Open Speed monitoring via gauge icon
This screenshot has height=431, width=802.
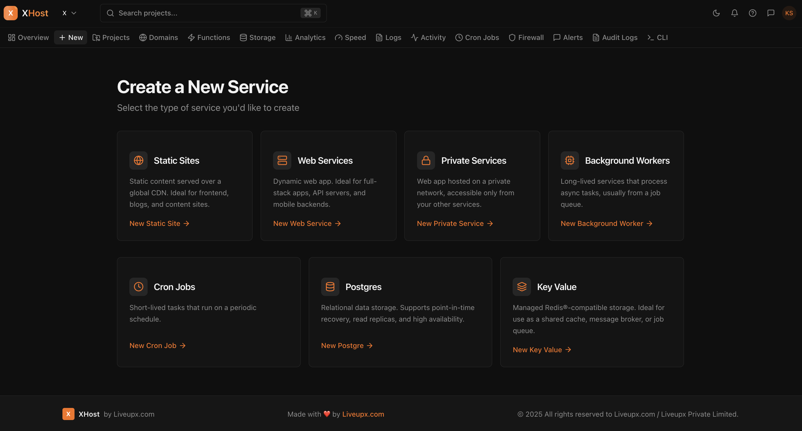pyautogui.click(x=350, y=37)
